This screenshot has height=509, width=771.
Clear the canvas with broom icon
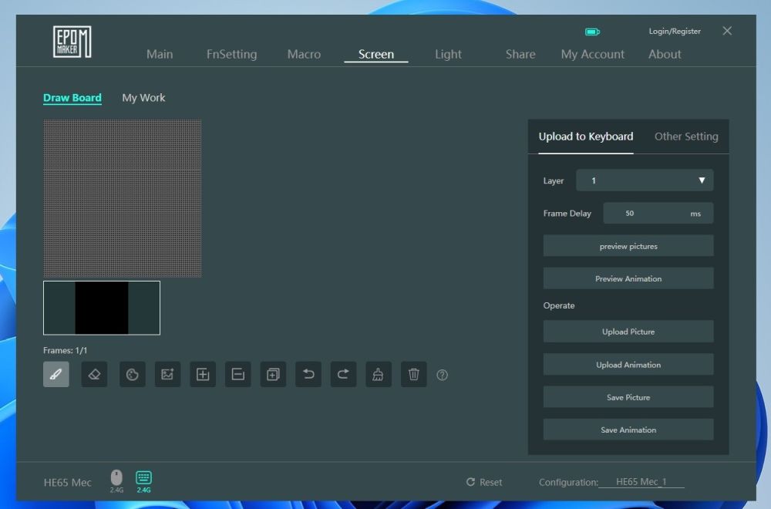click(x=379, y=374)
